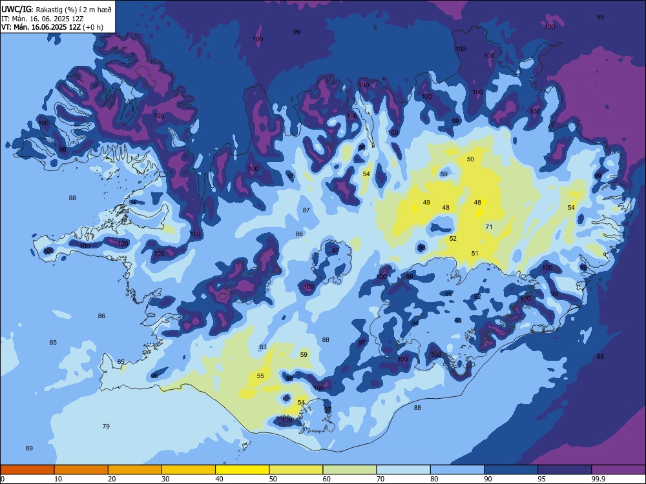Click the map value '79' over the sea

(x=106, y=427)
